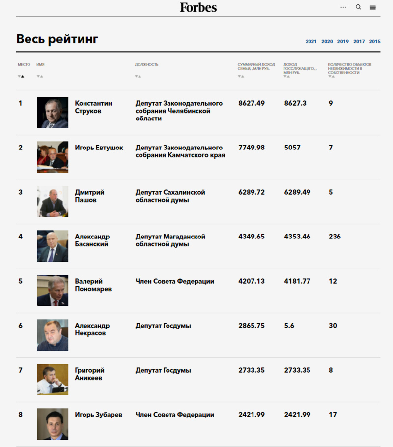Sort by количество объектов недвижимости arrows
The height and width of the screenshot is (447, 393).
tap(331, 76)
